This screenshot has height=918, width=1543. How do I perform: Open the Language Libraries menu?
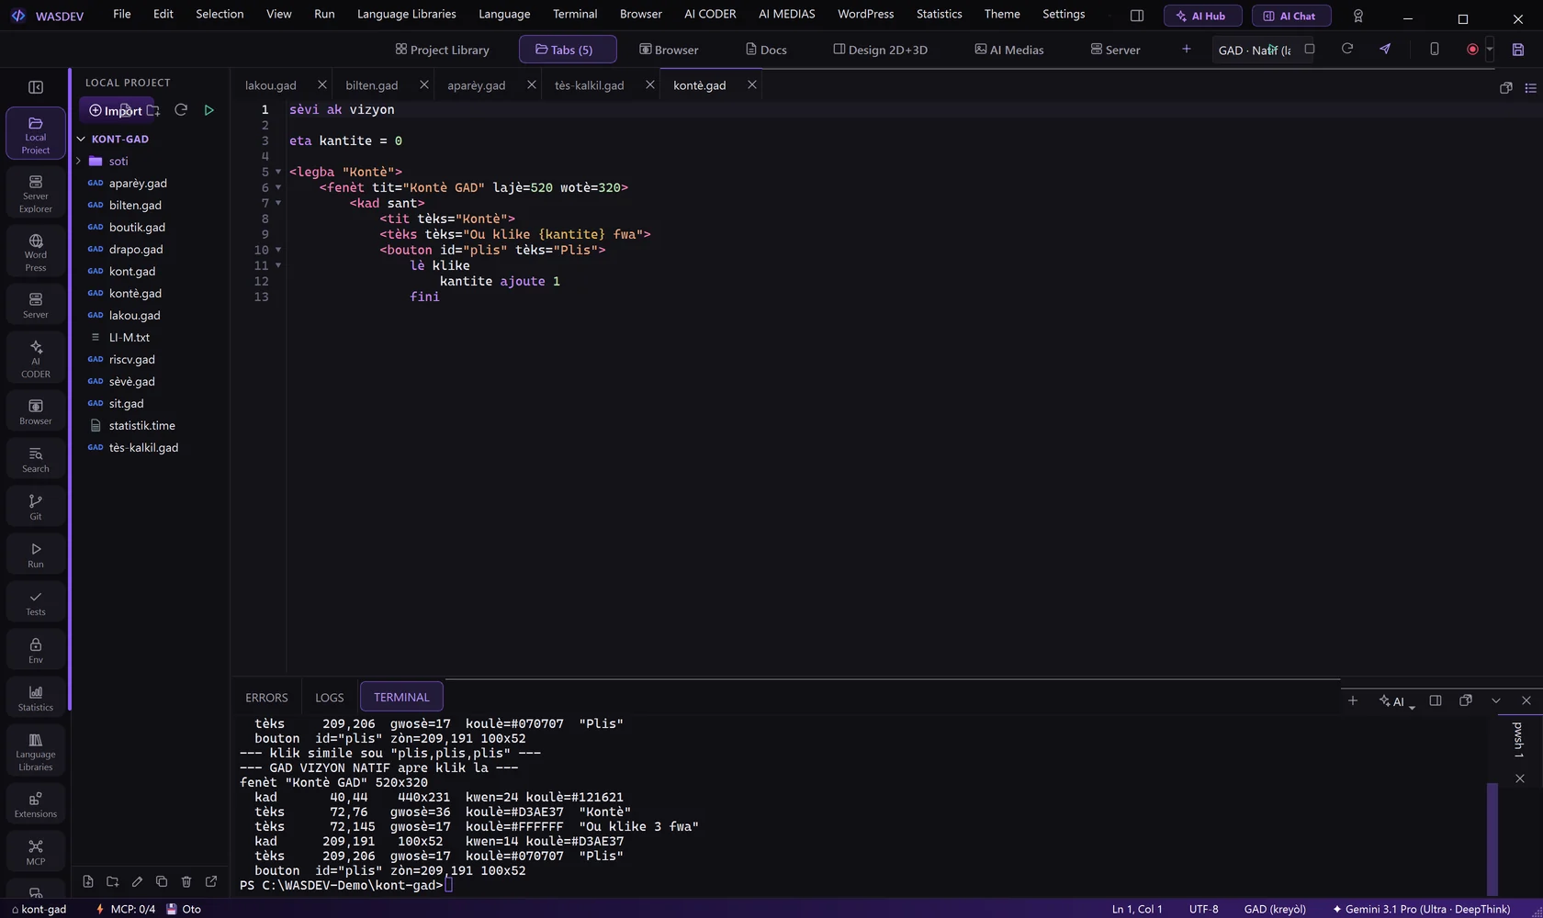coord(406,14)
